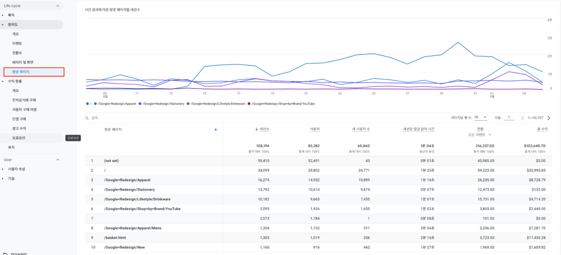This screenshot has height=255, width=561.
Task: Toggle the /Google+Redesign/Apparel legend dot
Action: tap(94, 103)
